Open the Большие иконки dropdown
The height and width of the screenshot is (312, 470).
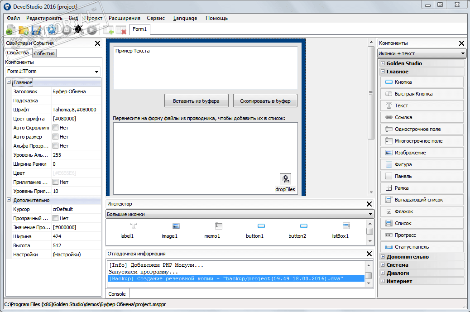370,214
